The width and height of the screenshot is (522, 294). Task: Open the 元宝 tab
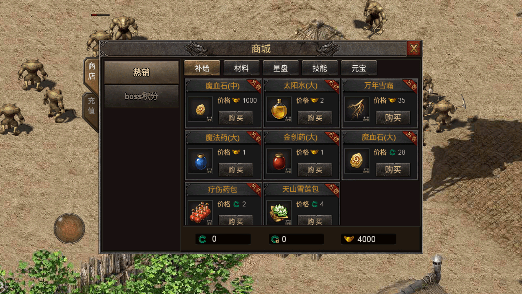[359, 68]
